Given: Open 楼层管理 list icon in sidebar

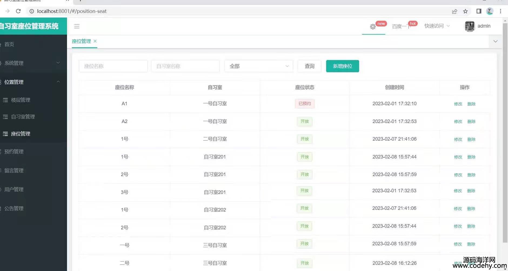Looking at the screenshot, I should (x=5, y=100).
